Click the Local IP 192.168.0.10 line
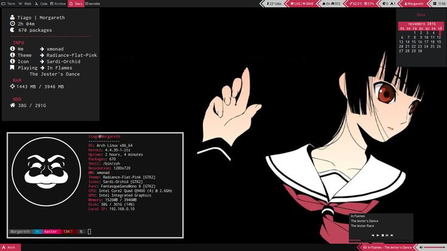Viewport: 447px width, 251px height. tap(112, 209)
